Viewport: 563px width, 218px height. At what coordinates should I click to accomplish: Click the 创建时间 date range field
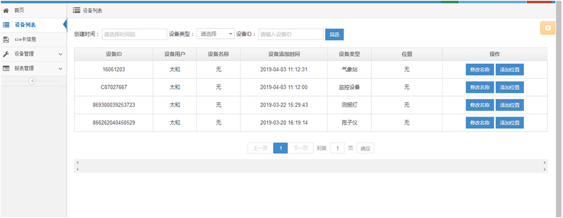[x=134, y=35]
